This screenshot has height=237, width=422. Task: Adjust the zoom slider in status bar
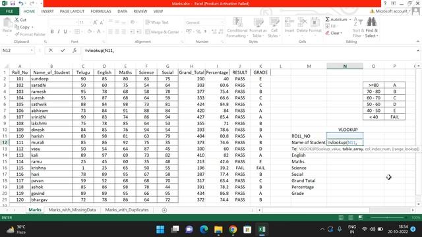pyautogui.click(x=387, y=218)
